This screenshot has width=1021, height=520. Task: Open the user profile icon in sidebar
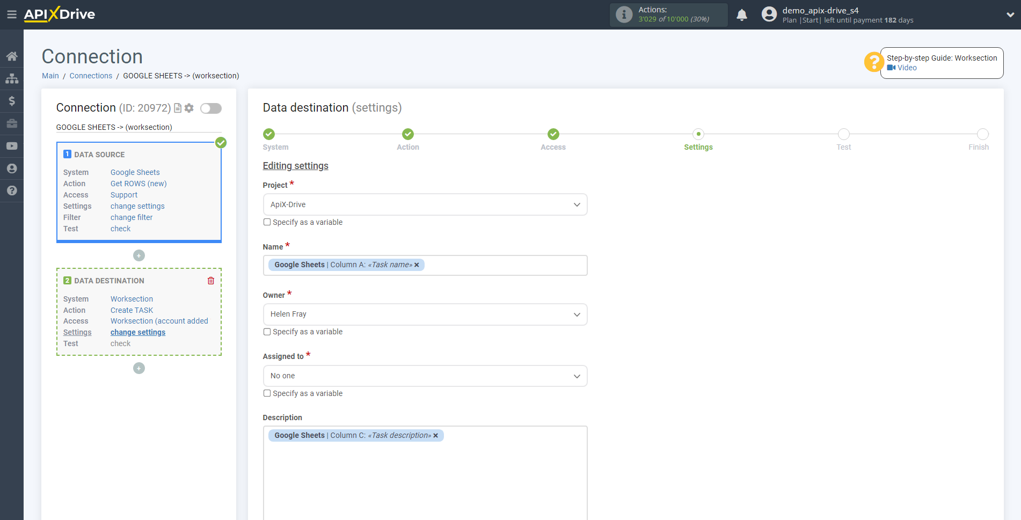point(12,169)
